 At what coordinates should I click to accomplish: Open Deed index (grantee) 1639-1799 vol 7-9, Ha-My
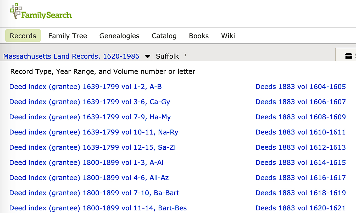tap(90, 117)
